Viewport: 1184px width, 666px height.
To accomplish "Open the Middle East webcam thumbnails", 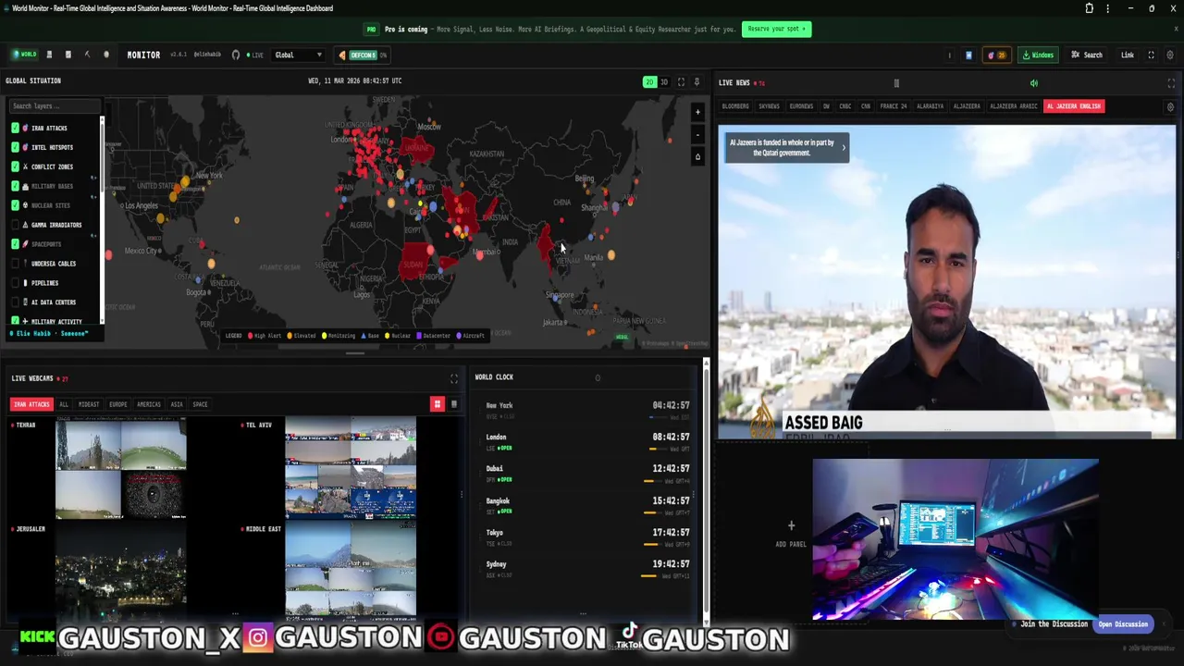I will click(351, 572).
